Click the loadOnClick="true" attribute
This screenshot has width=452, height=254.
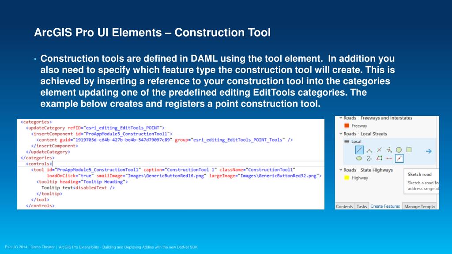70,176
